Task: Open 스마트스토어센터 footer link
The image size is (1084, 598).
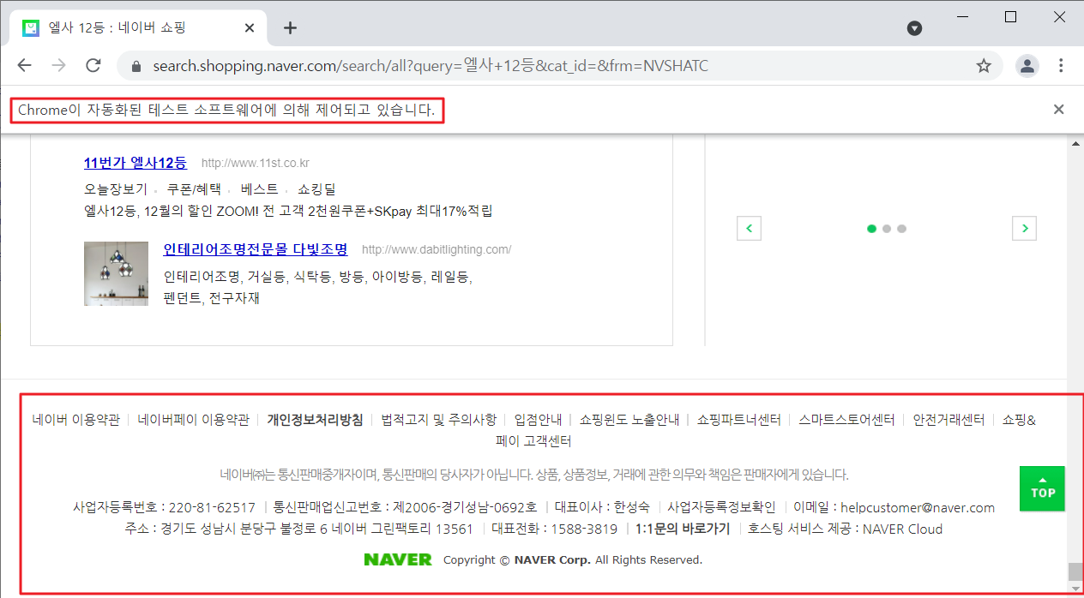Action: pyautogui.click(x=846, y=420)
